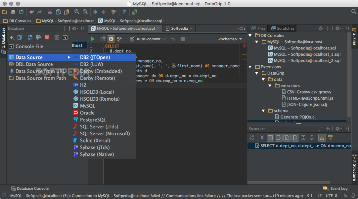Open the SQL console icon in Database toolbar
This screenshot has width=358, height=199.
65,37
